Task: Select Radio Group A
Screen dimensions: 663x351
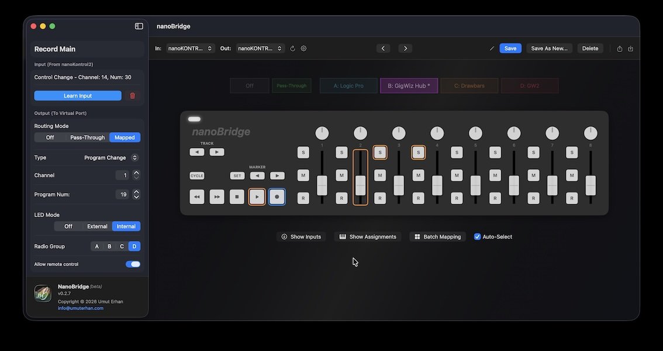Action: point(97,246)
